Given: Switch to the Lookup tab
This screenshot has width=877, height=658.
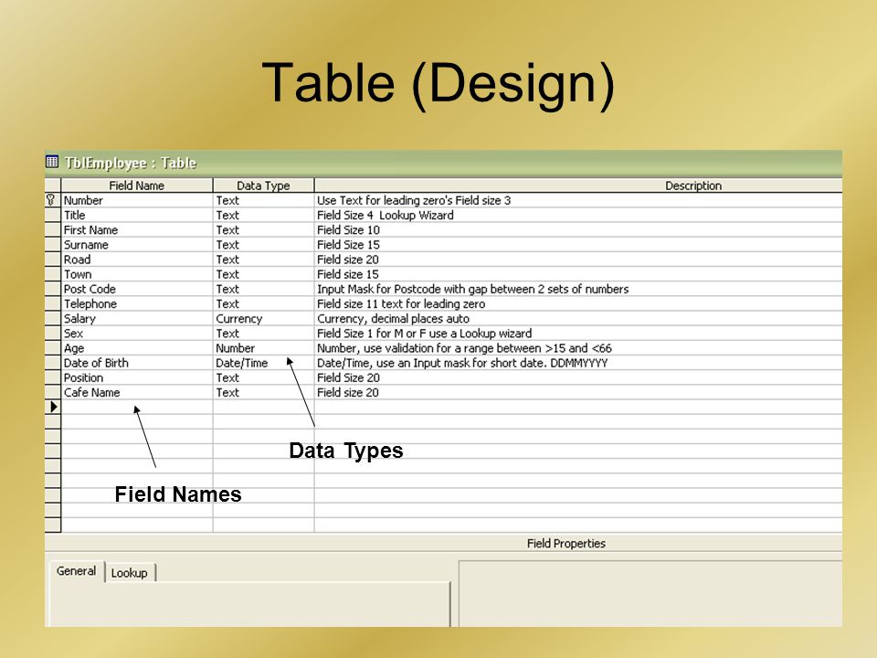Looking at the screenshot, I should (129, 573).
